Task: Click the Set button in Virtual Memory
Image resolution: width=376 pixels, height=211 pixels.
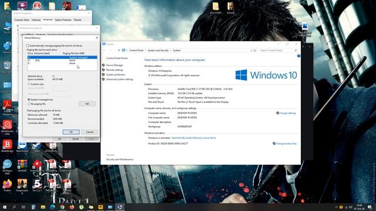Action: 87,104
